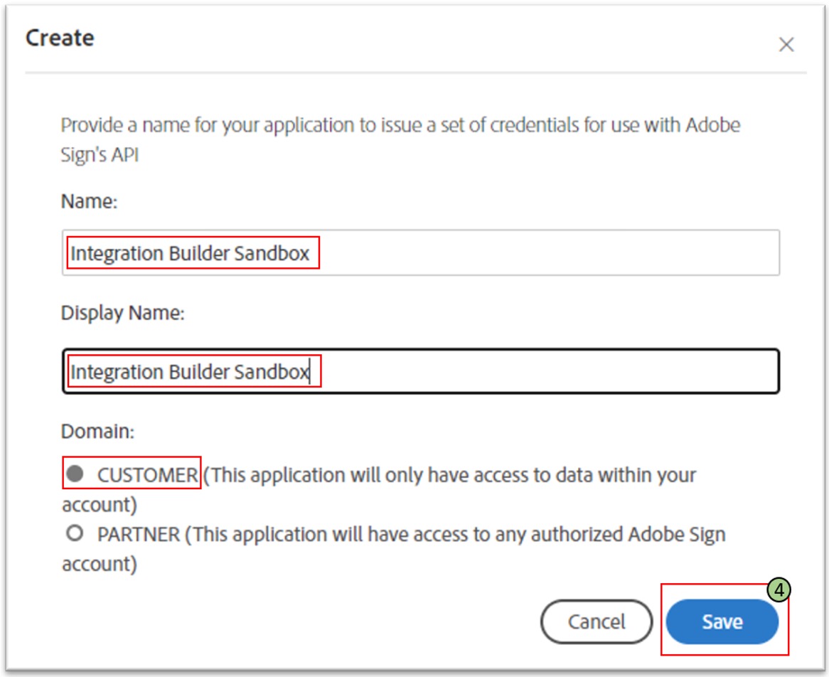
Task: Cancel the application creation
Action: (x=597, y=622)
